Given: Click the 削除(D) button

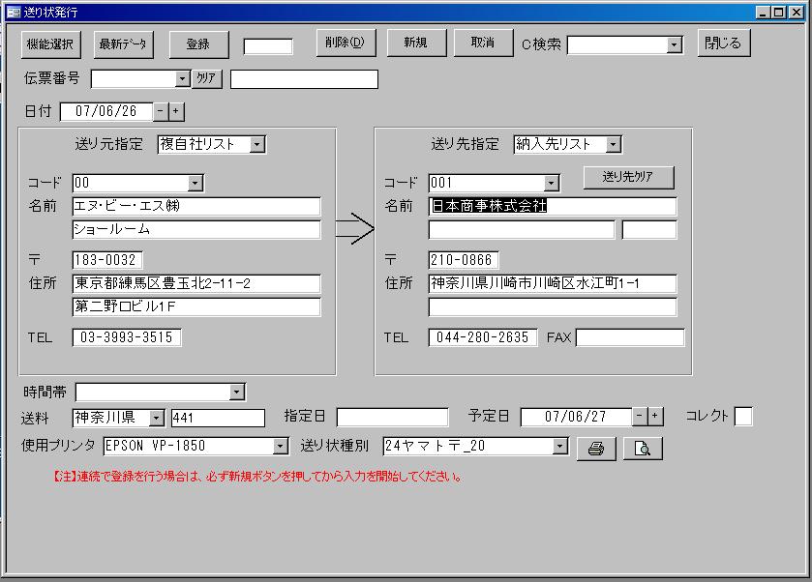Looking at the screenshot, I should [x=346, y=43].
